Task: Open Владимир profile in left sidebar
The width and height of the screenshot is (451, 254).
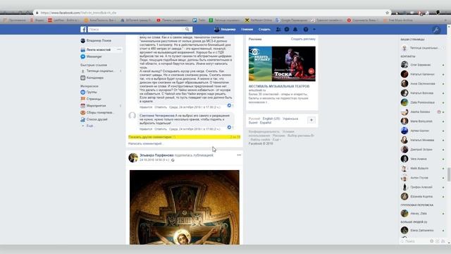Action: tap(96, 41)
